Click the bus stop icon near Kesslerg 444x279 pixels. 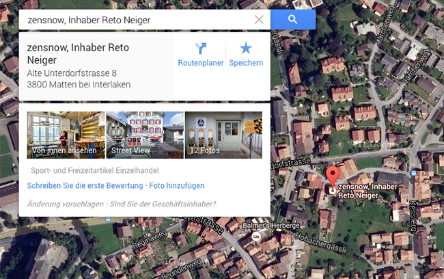[x=413, y=173]
